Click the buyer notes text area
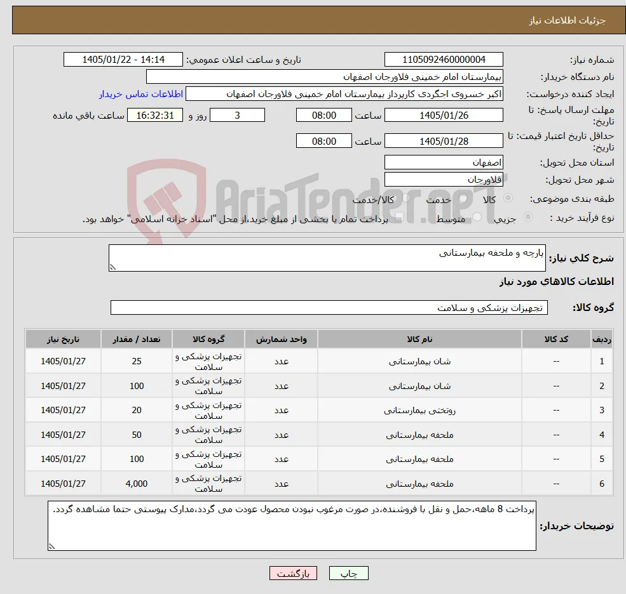Viewport: 626px width, 594px height. coord(292,526)
